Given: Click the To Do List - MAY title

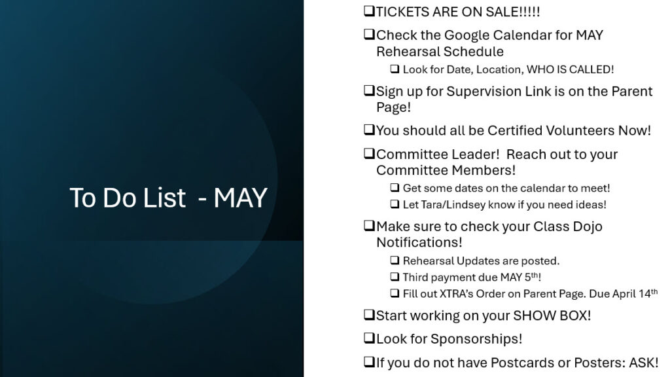Looking at the screenshot, I should click(168, 198).
